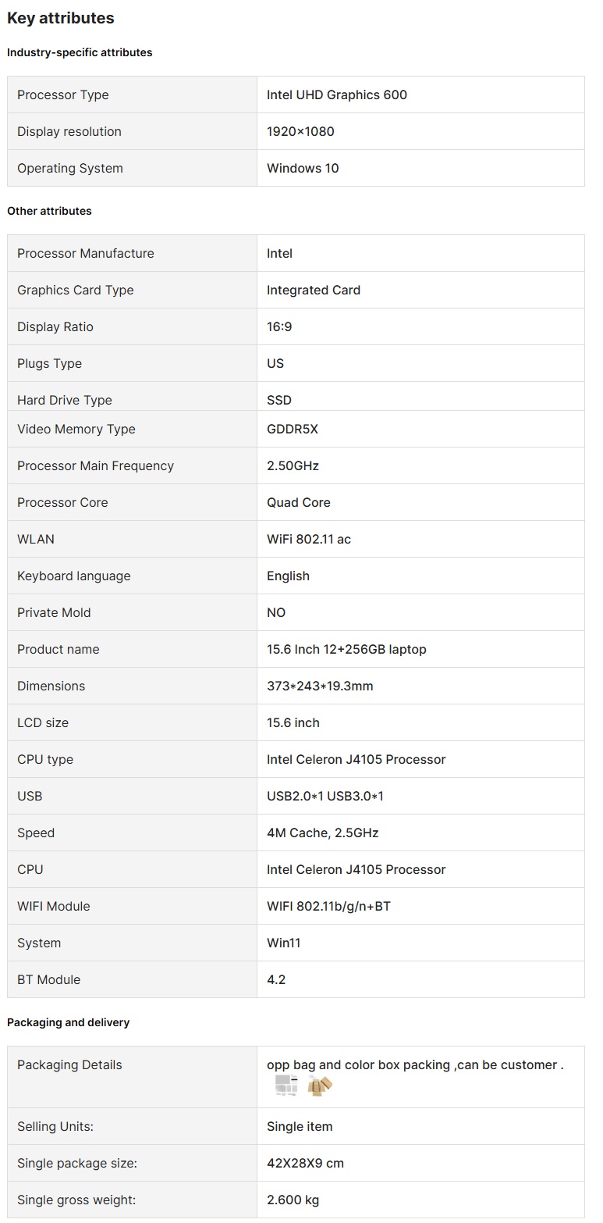Click the Industry-specific attributes subheading
The image size is (603, 1223).
(80, 52)
